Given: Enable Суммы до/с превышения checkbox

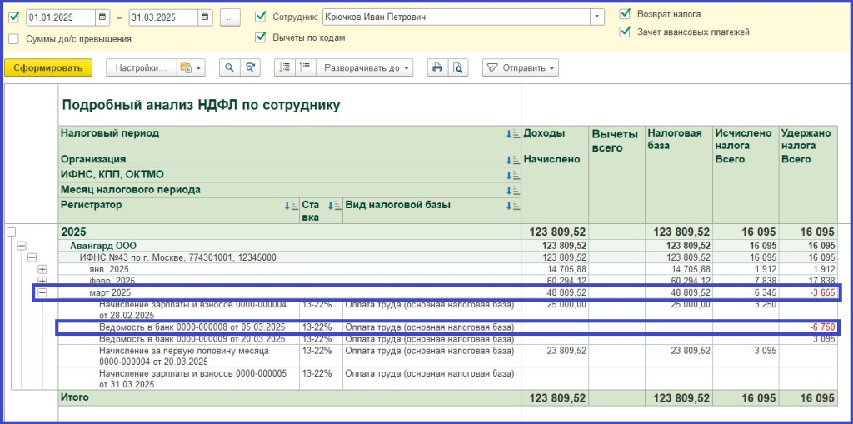Looking at the screenshot, I should point(13,38).
